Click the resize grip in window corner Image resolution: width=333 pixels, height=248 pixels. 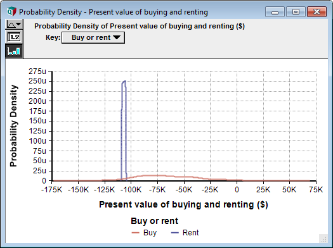tap(323, 239)
